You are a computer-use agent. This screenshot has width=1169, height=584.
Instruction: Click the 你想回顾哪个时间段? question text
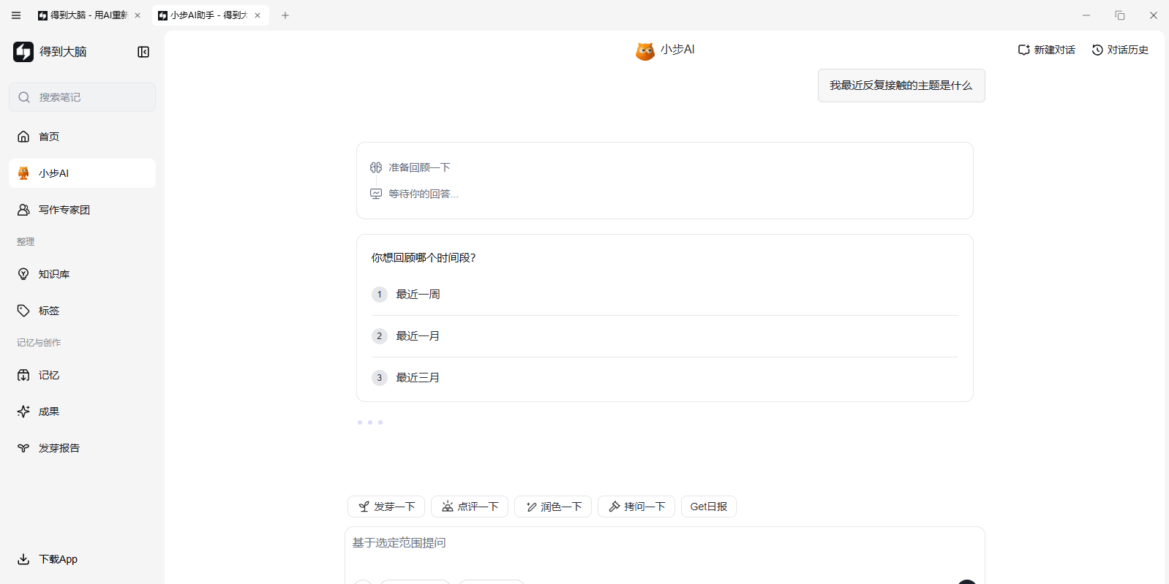click(424, 257)
